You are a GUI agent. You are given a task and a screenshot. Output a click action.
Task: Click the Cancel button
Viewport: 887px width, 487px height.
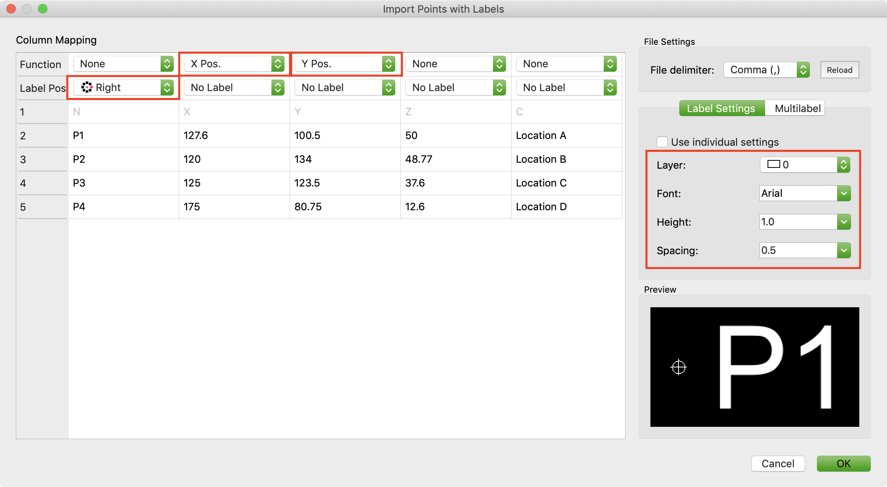[x=777, y=464]
